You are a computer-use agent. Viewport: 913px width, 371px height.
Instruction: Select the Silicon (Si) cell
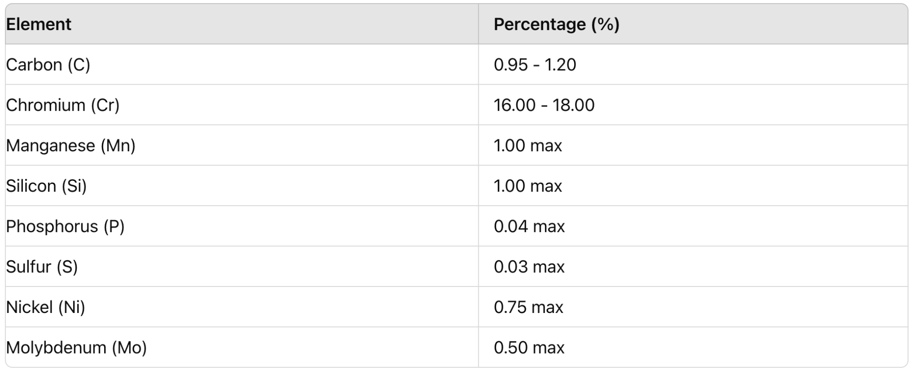click(242, 185)
